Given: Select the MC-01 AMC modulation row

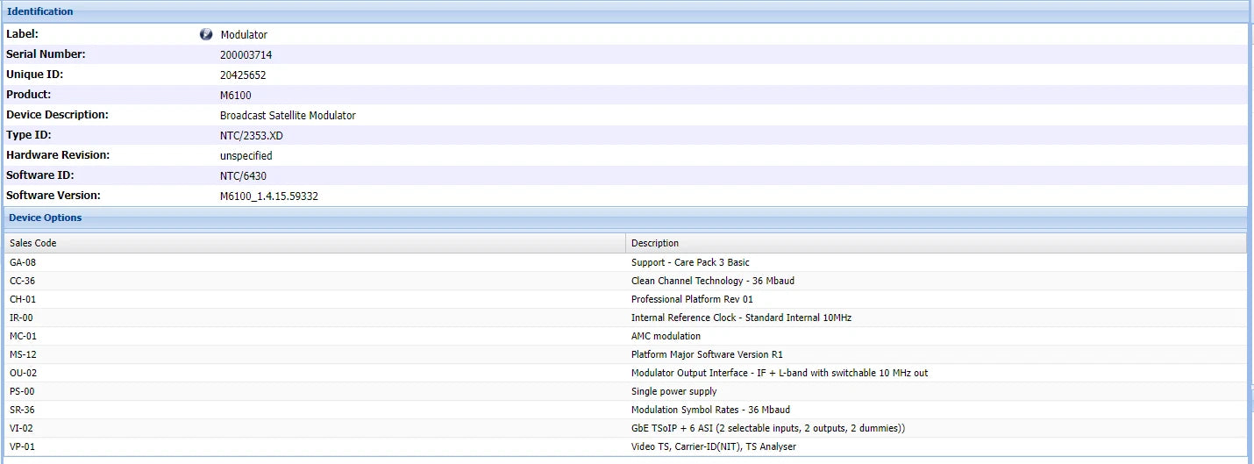Looking at the screenshot, I should click(x=625, y=336).
